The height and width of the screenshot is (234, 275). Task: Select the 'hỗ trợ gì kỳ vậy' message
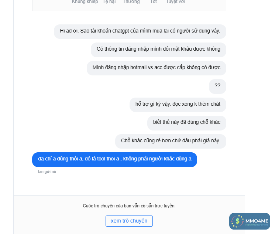[x=178, y=104]
